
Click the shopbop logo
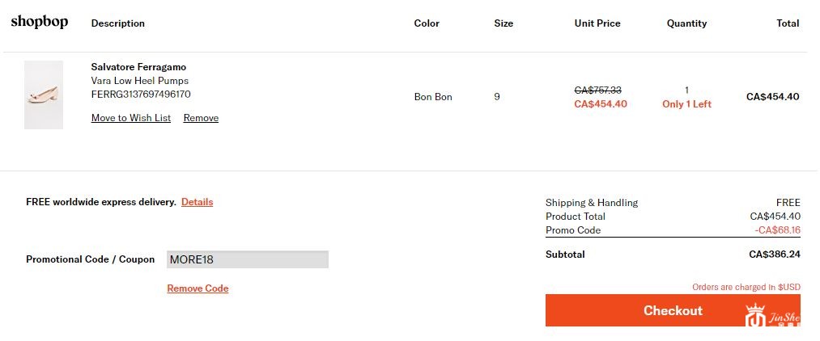(39, 23)
